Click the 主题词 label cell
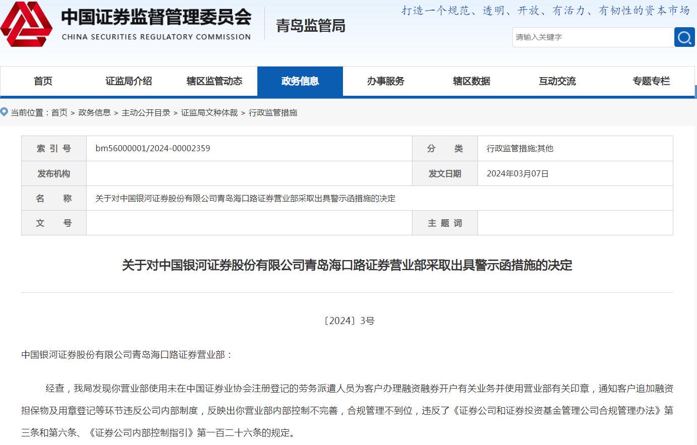697x445 pixels. point(445,223)
